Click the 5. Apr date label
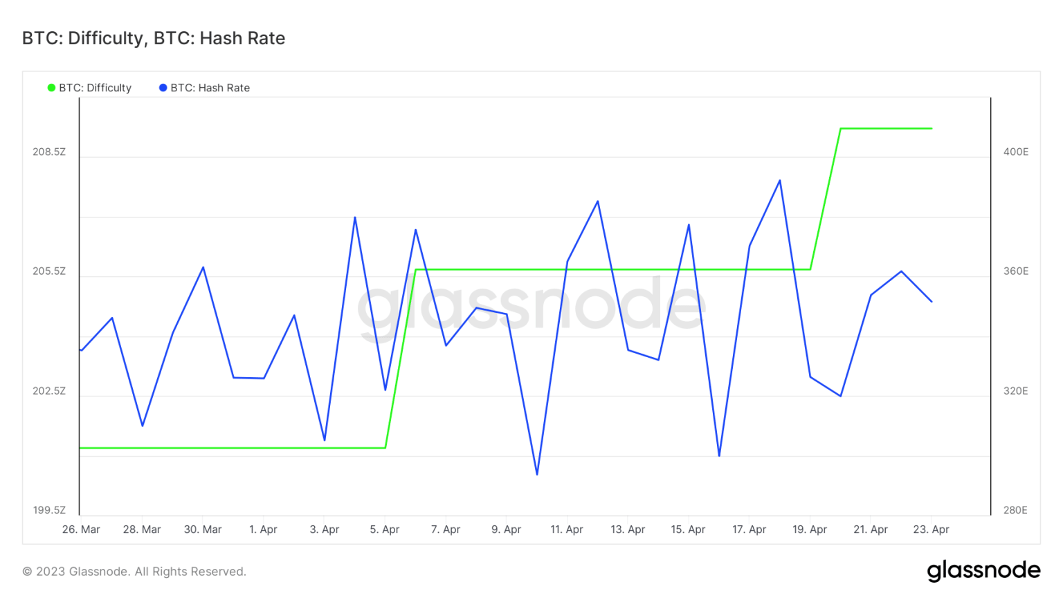This screenshot has height=598, width=1063. click(x=385, y=529)
